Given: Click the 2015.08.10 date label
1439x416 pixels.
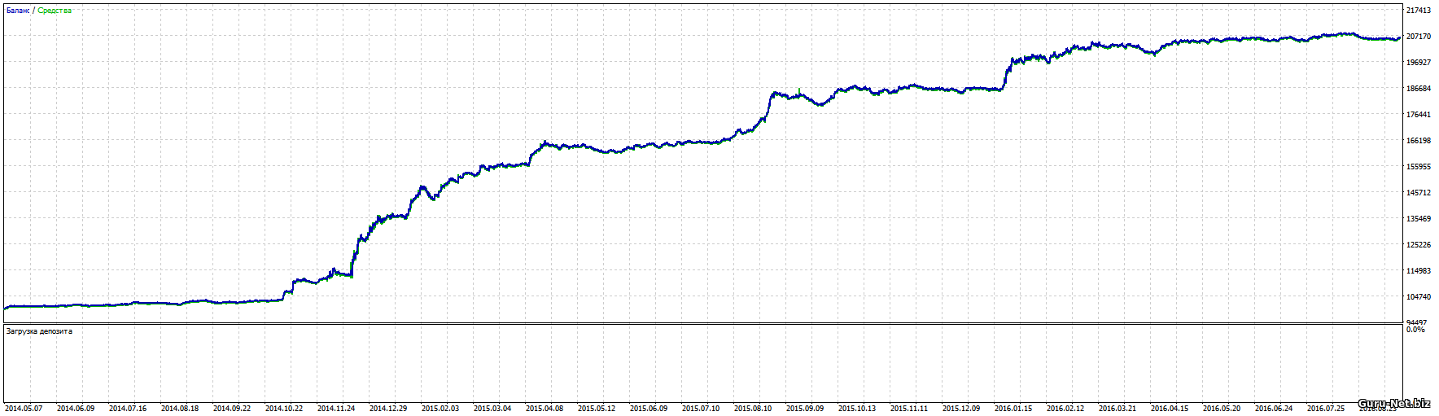Looking at the screenshot, I should pyautogui.click(x=753, y=409).
